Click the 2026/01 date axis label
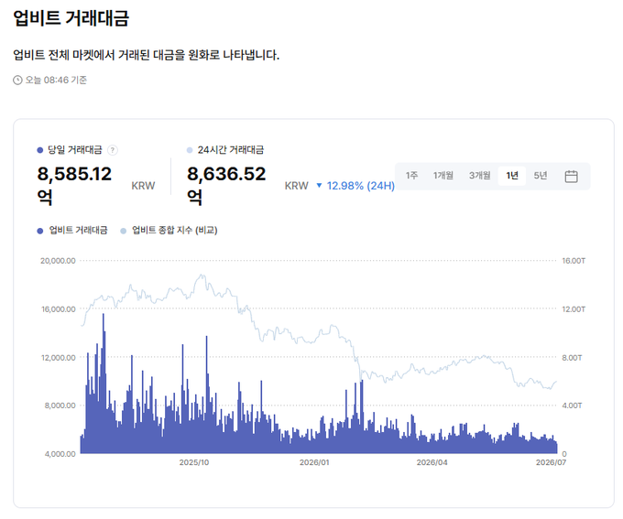Viewport: 623px width, 519px height. (314, 462)
